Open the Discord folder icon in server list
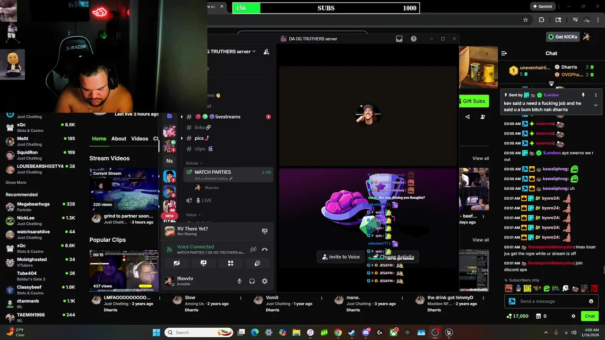605x340 pixels. [x=169, y=116]
